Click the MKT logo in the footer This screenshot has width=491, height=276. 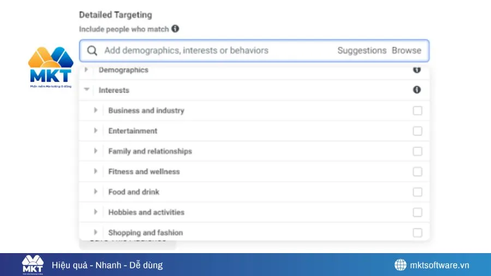coord(33,265)
